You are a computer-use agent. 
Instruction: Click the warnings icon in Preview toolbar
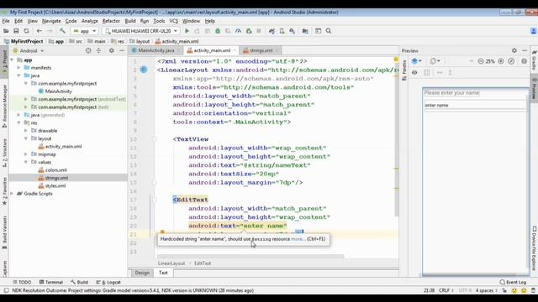(x=524, y=61)
